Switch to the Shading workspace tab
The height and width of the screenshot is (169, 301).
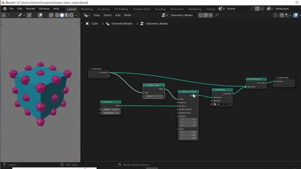[160, 9]
